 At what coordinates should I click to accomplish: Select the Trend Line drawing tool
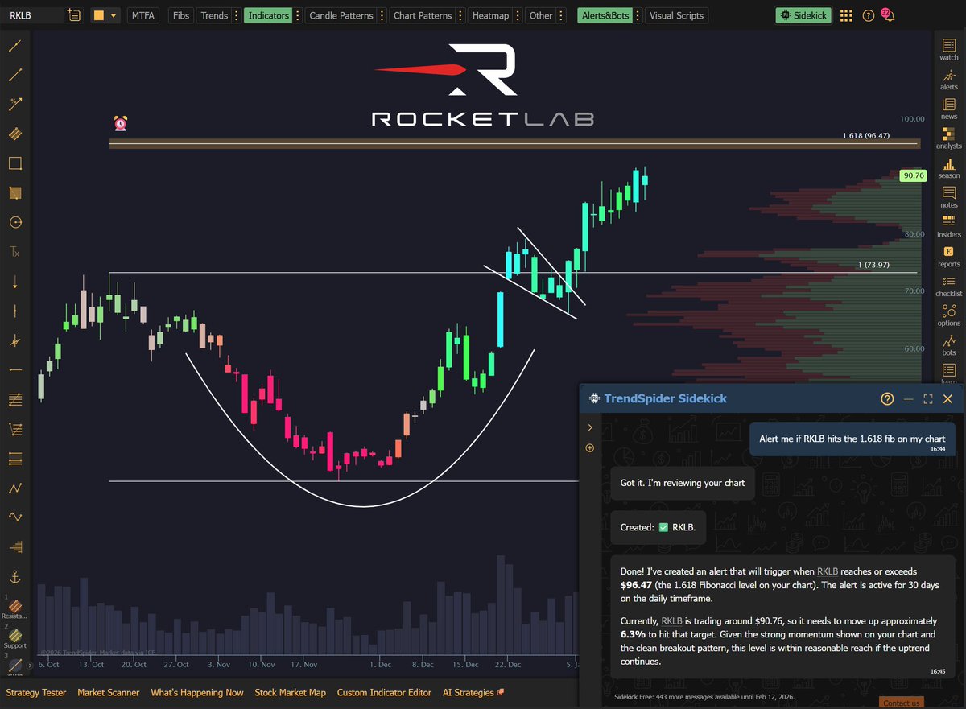16,46
